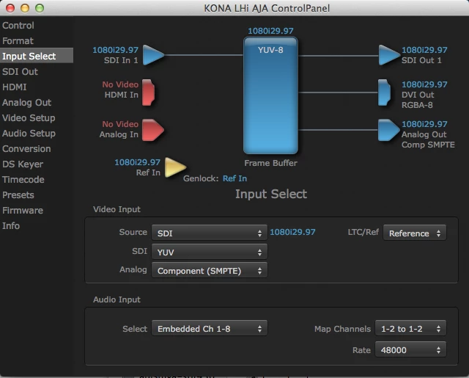The image size is (469, 378).
Task: Click the 1080i29.97 text above Ref In
Action: point(137,162)
